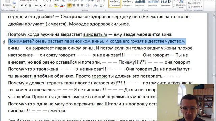
Task: Click the Format Painter brush icon
Action: pos(14,6)
